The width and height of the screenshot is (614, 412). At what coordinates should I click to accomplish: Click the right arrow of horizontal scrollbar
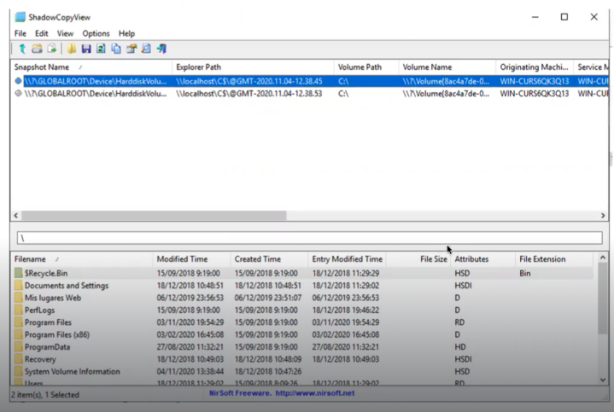(603, 216)
